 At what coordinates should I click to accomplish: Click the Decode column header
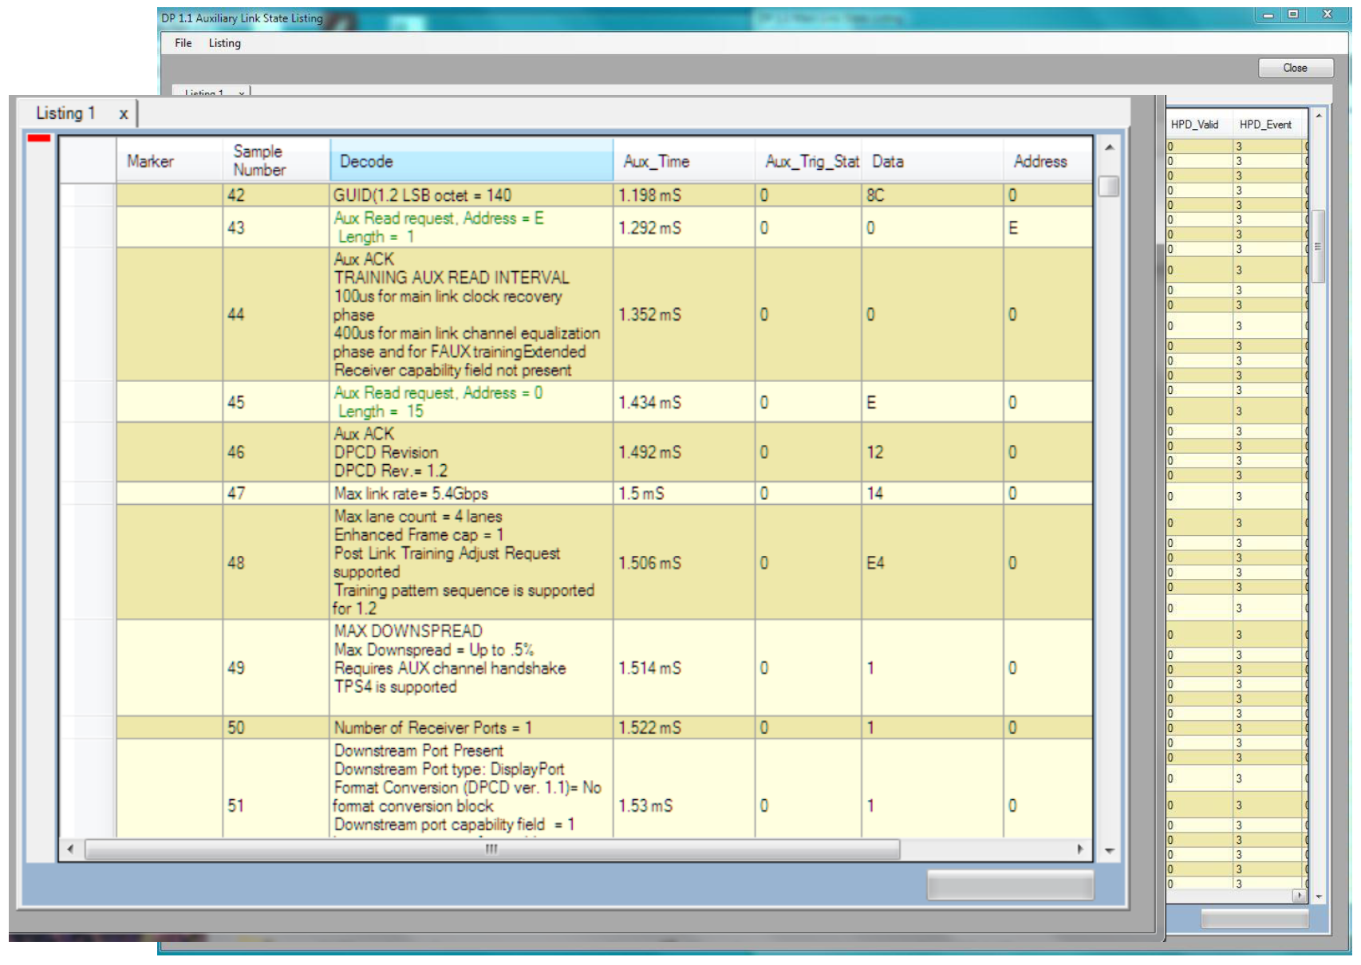coord(471,161)
